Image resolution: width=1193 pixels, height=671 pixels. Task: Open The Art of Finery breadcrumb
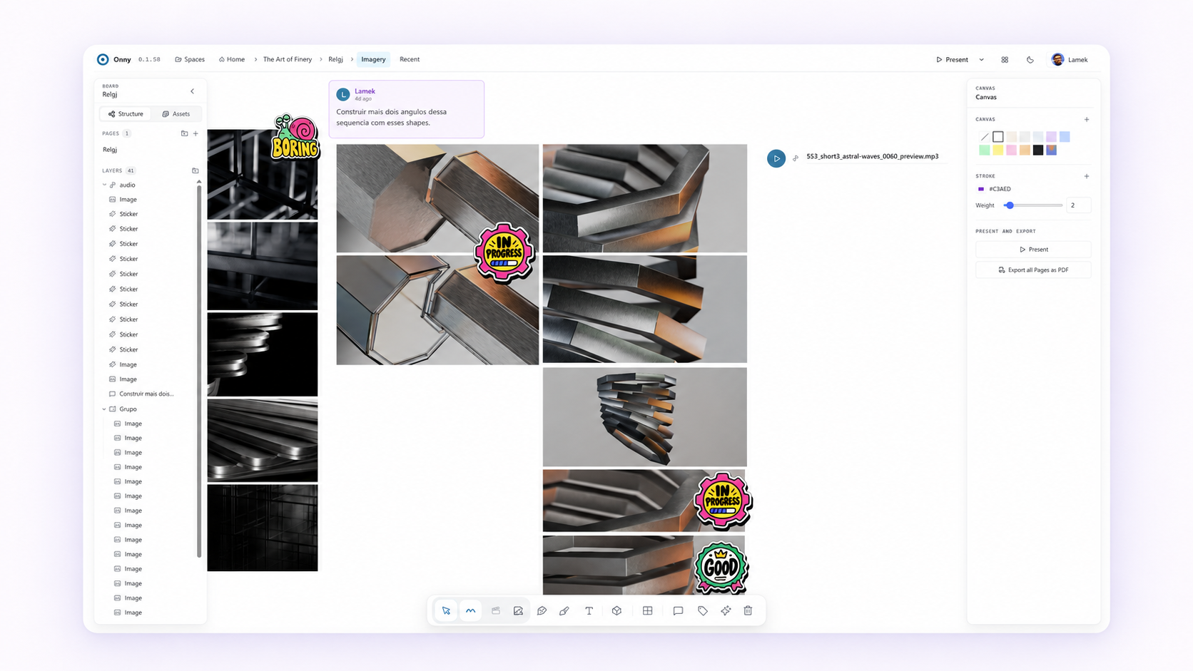(x=288, y=59)
